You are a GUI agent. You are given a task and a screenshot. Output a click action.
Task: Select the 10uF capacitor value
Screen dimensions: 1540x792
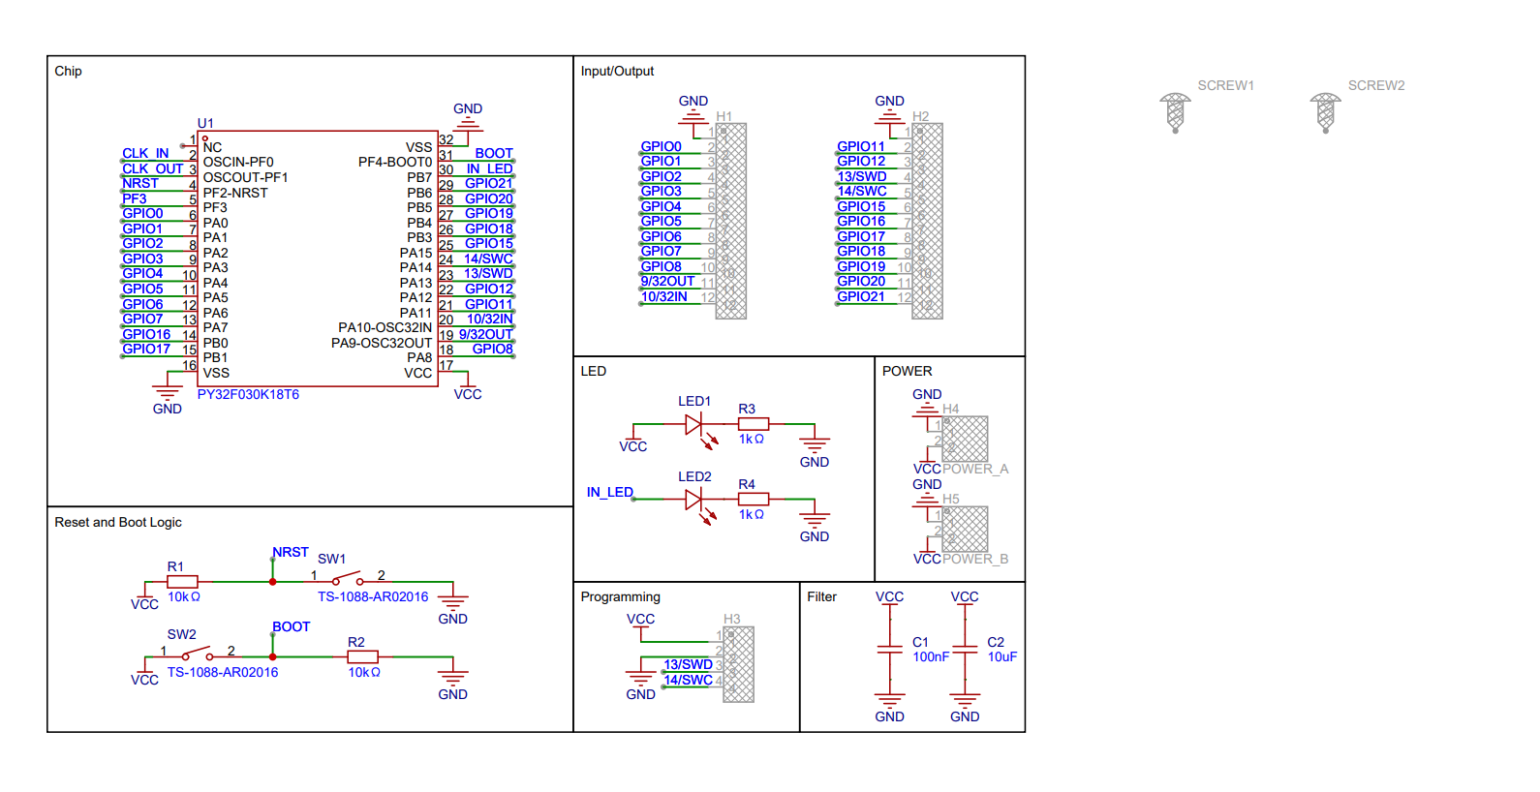pyautogui.click(x=1002, y=656)
